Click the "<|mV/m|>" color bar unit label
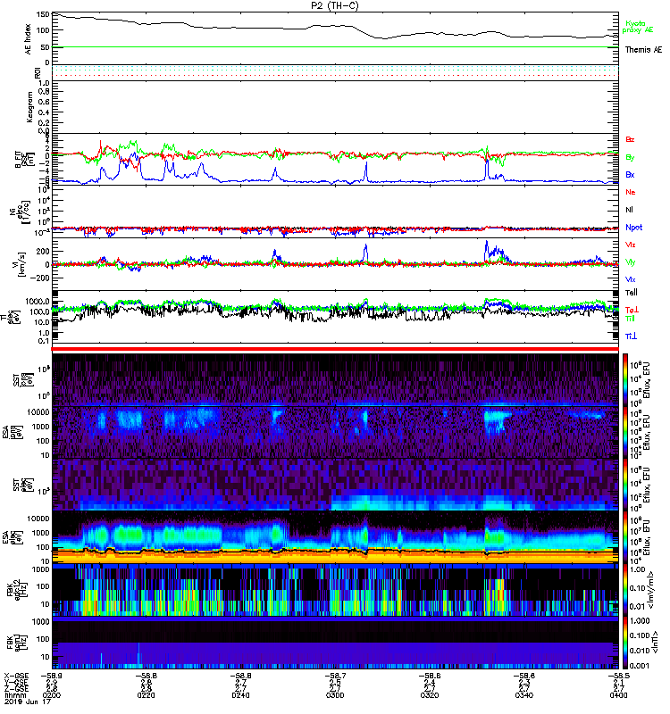The height and width of the screenshot is (714, 670). coord(652,591)
